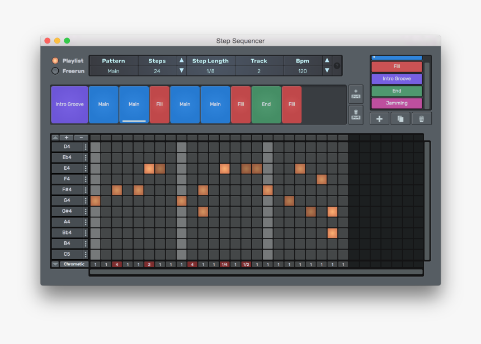Open the D4 row options dots
Viewport: 481px width, 344px height.
pos(86,147)
